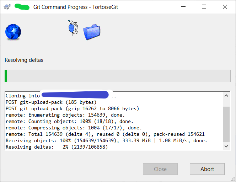This screenshot has height=182, width=236.
Task: Click the log scroll up arrow
Action: (226, 96)
